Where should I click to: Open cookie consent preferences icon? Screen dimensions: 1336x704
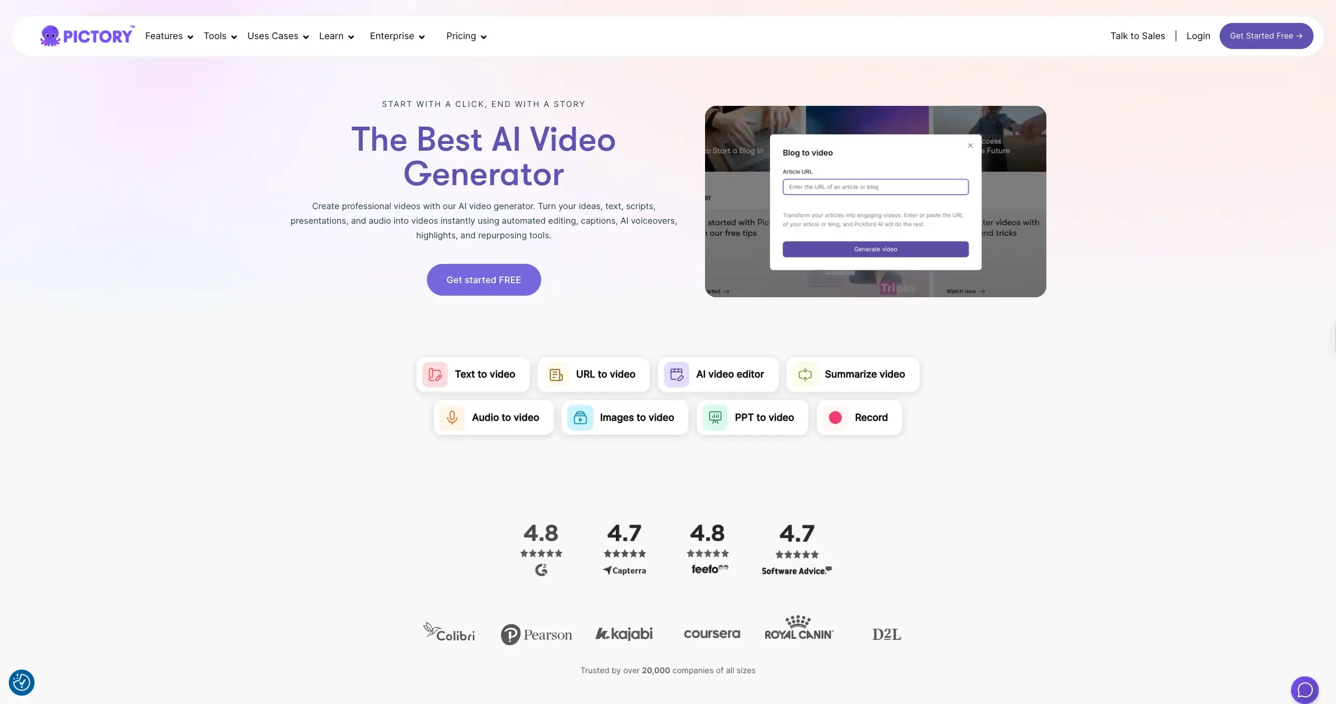[x=21, y=682]
